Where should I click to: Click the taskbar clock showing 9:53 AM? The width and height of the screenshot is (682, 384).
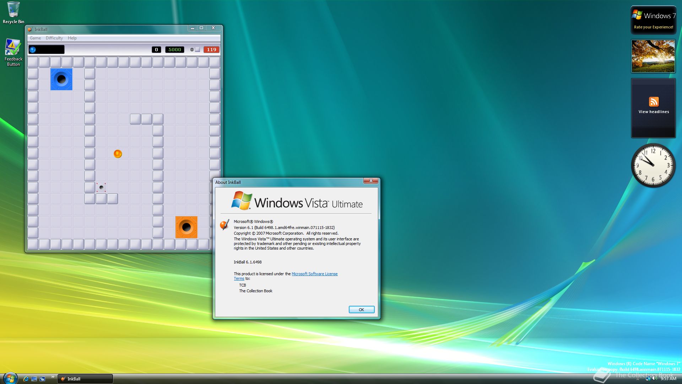[x=668, y=379]
